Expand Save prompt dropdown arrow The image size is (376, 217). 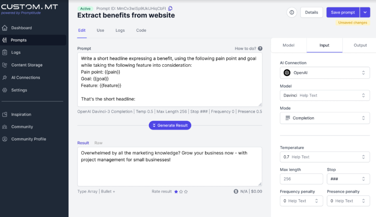click(x=365, y=12)
